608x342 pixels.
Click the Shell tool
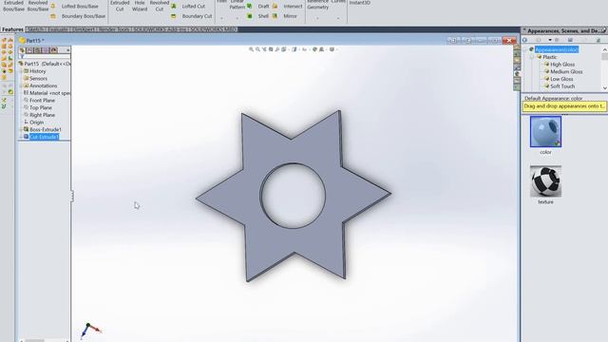(258, 16)
